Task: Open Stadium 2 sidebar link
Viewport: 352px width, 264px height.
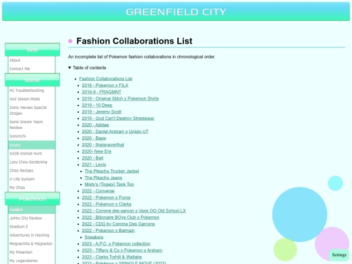Action: [x=19, y=227]
